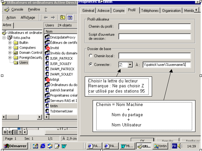The height and width of the screenshot is (151, 202).
Task: Expand the Computers folder in the tree
Action: point(10,48)
